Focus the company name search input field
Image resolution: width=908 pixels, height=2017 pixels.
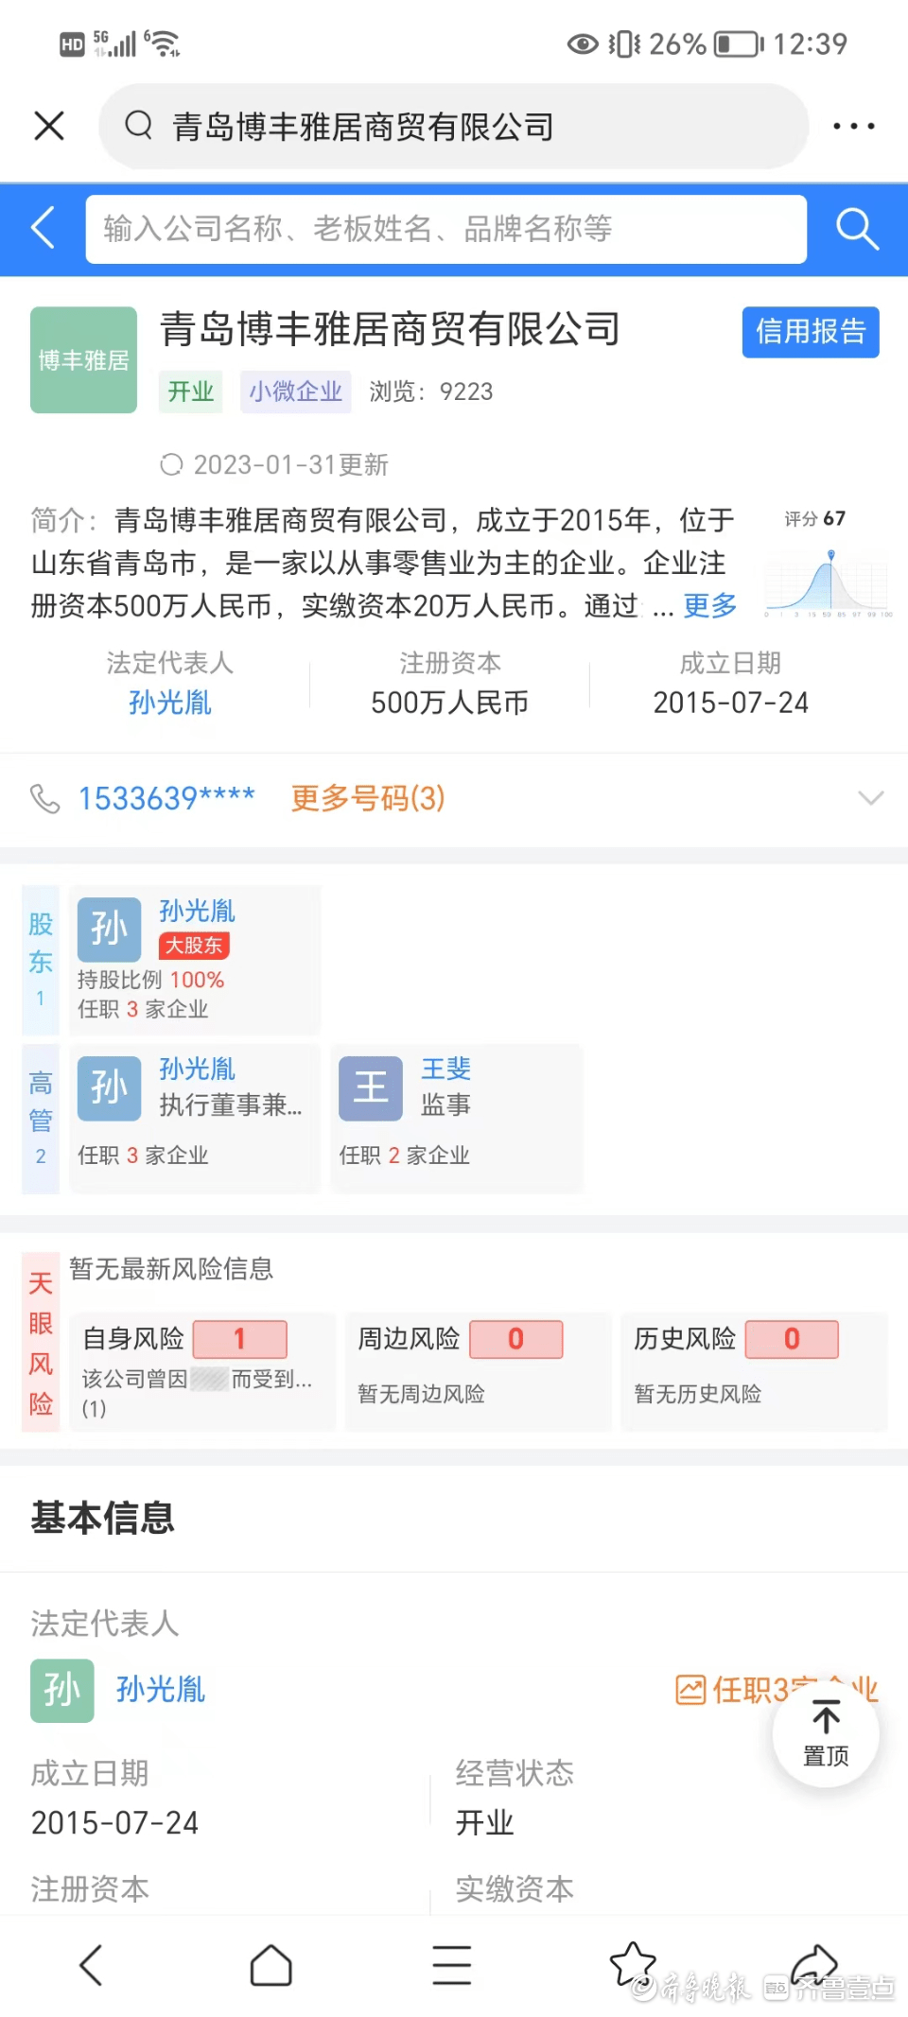click(x=446, y=229)
